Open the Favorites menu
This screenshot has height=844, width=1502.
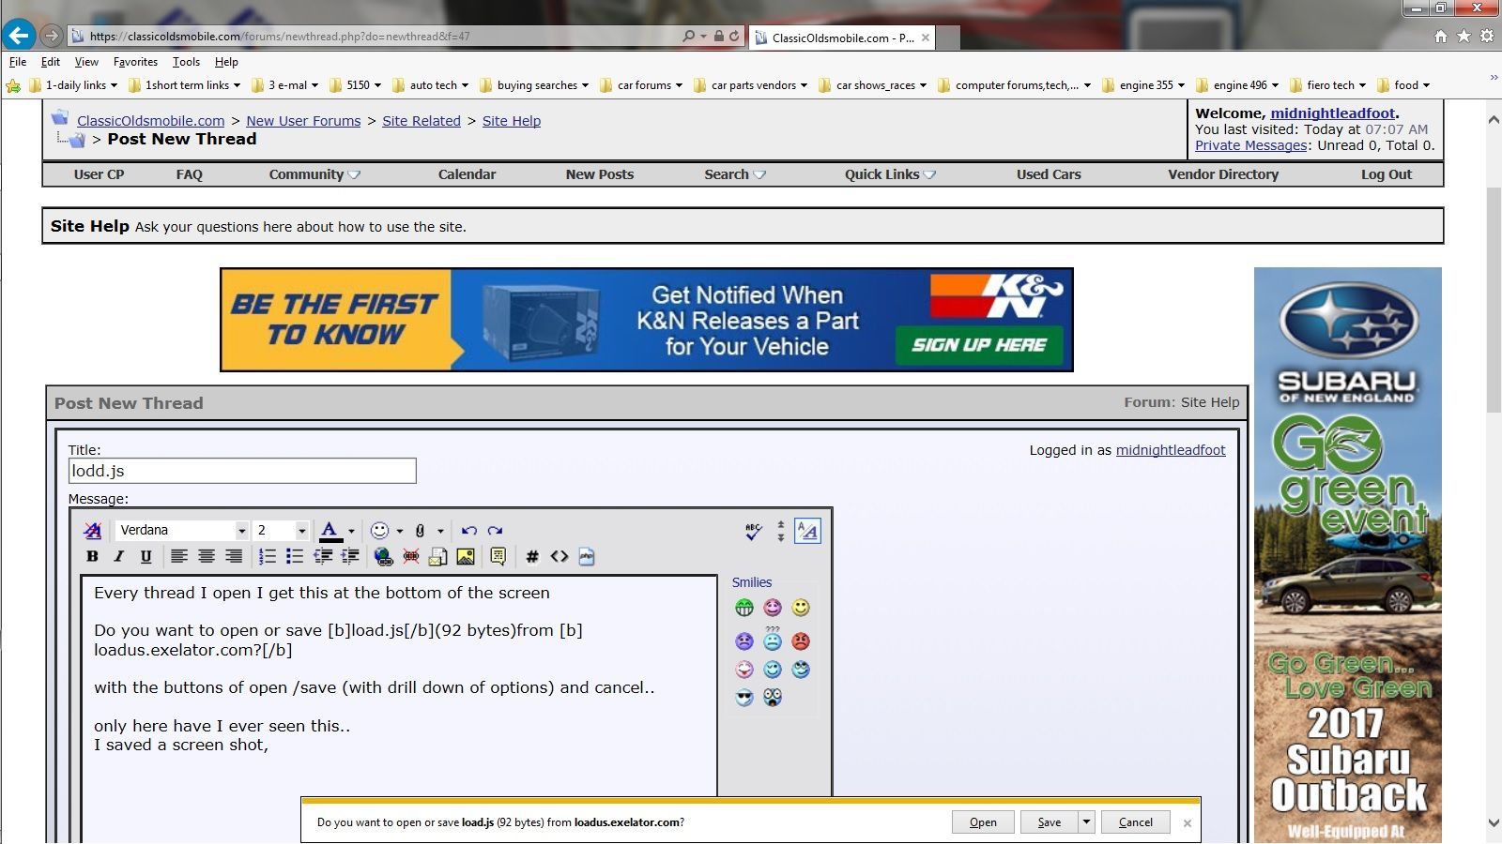pyautogui.click(x=135, y=62)
